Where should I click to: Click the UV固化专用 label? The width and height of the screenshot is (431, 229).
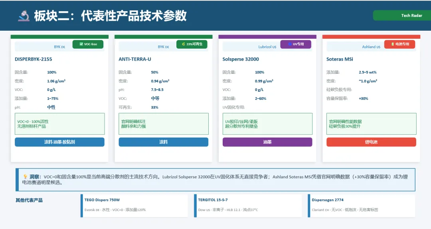coord(233,107)
